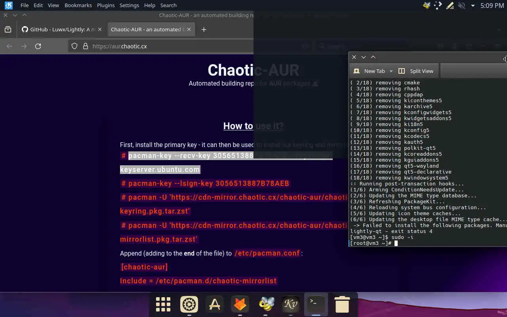Open the orange fox browser dock icon
Image resolution: width=507 pixels, height=317 pixels.
click(240, 304)
